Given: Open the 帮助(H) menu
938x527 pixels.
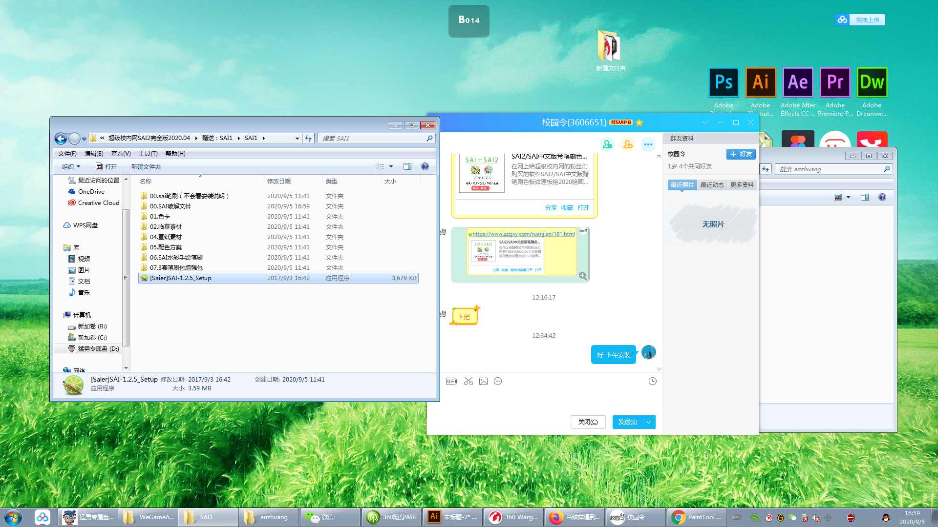Looking at the screenshot, I should (175, 153).
